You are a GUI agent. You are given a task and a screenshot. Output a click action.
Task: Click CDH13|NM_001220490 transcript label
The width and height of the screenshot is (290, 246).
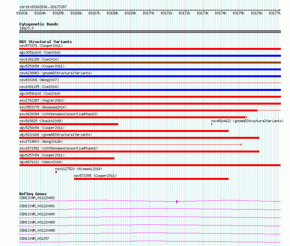[37, 214]
